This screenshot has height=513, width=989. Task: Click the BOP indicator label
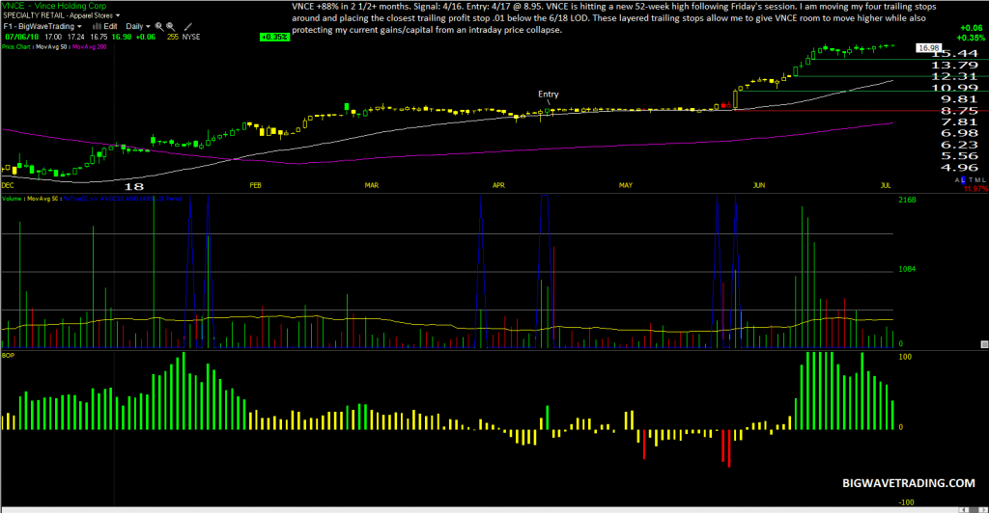pyautogui.click(x=8, y=356)
